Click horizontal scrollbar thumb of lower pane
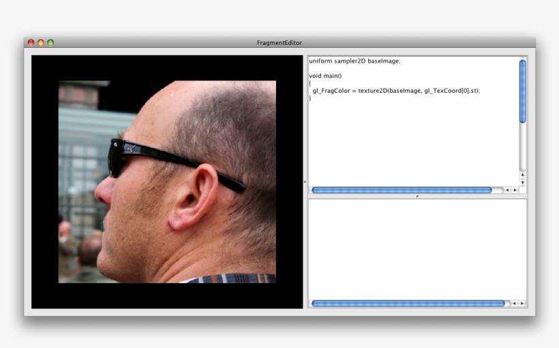The height and width of the screenshot is (348, 559). click(408, 304)
